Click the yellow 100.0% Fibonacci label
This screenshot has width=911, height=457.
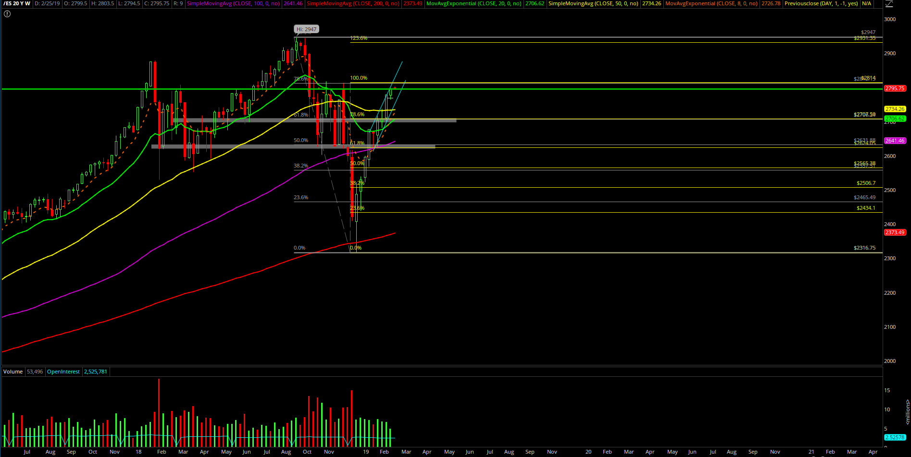pos(359,78)
